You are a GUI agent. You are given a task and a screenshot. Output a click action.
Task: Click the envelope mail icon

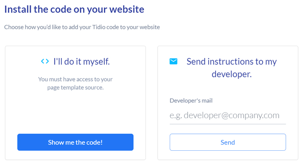[x=173, y=61]
